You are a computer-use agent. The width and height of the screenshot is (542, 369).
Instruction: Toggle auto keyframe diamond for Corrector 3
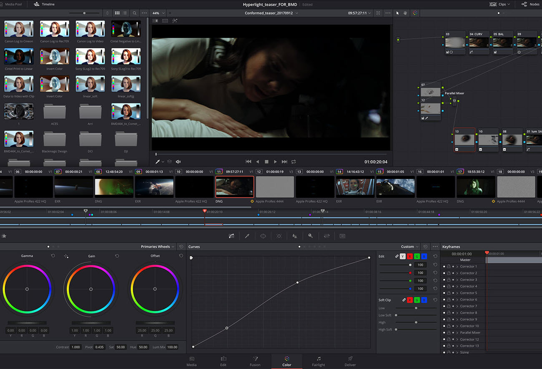pos(453,280)
